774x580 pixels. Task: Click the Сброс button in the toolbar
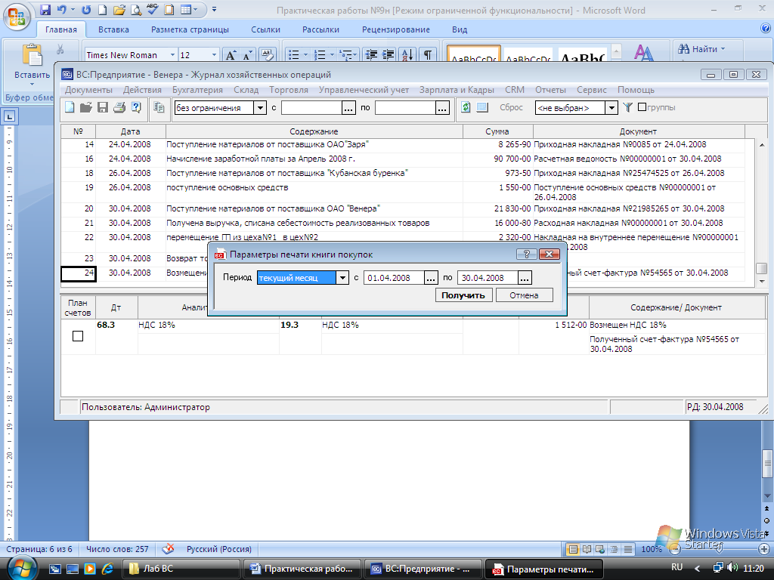tap(511, 107)
